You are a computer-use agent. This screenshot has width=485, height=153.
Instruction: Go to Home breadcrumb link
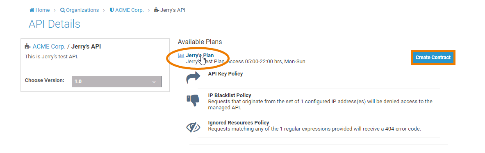point(42,10)
